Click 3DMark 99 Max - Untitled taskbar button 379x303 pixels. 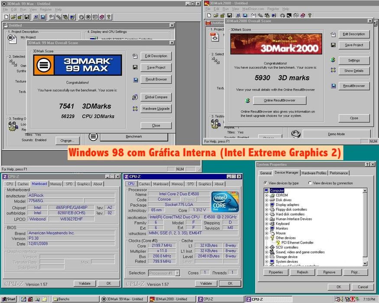coord(123,299)
